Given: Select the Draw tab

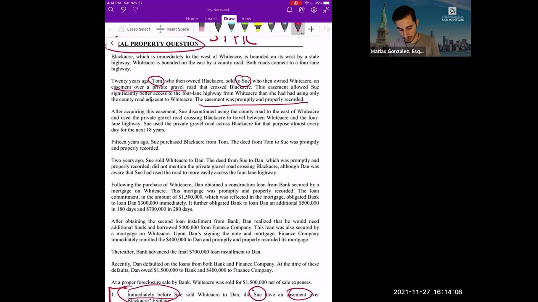Looking at the screenshot, I should coord(229,18).
